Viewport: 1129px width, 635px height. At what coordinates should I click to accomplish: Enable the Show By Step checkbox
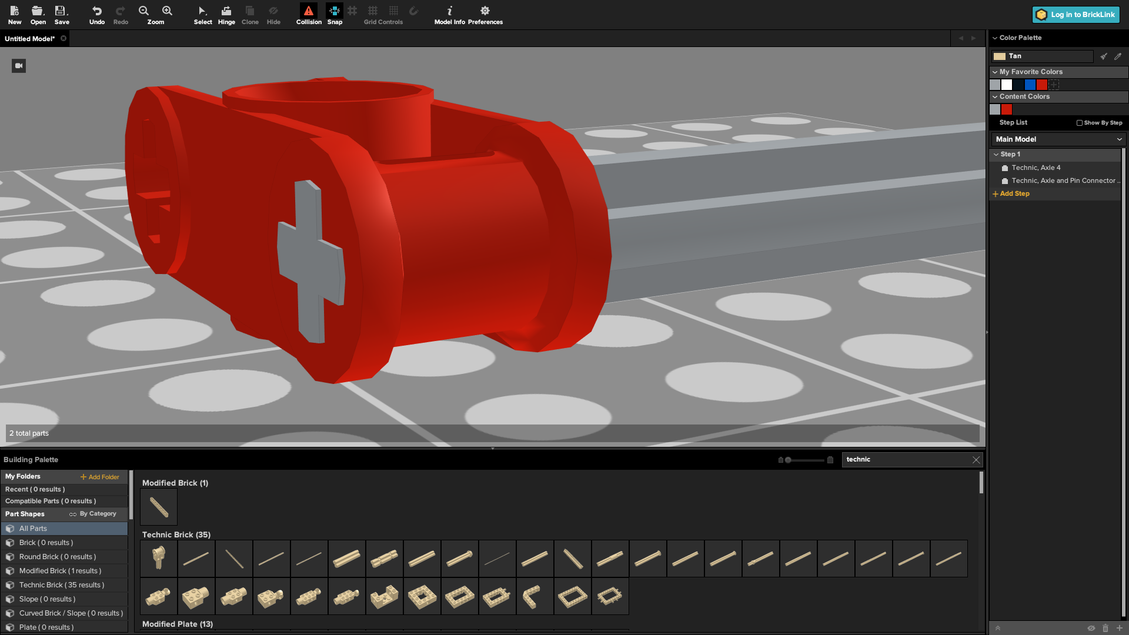1080,123
